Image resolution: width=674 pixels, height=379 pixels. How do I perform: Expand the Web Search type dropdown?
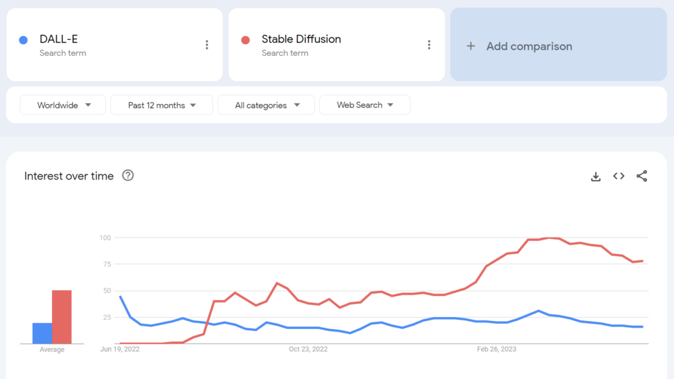tap(365, 105)
